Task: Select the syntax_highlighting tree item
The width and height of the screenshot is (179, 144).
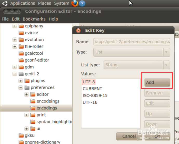Action: (x=54, y=122)
